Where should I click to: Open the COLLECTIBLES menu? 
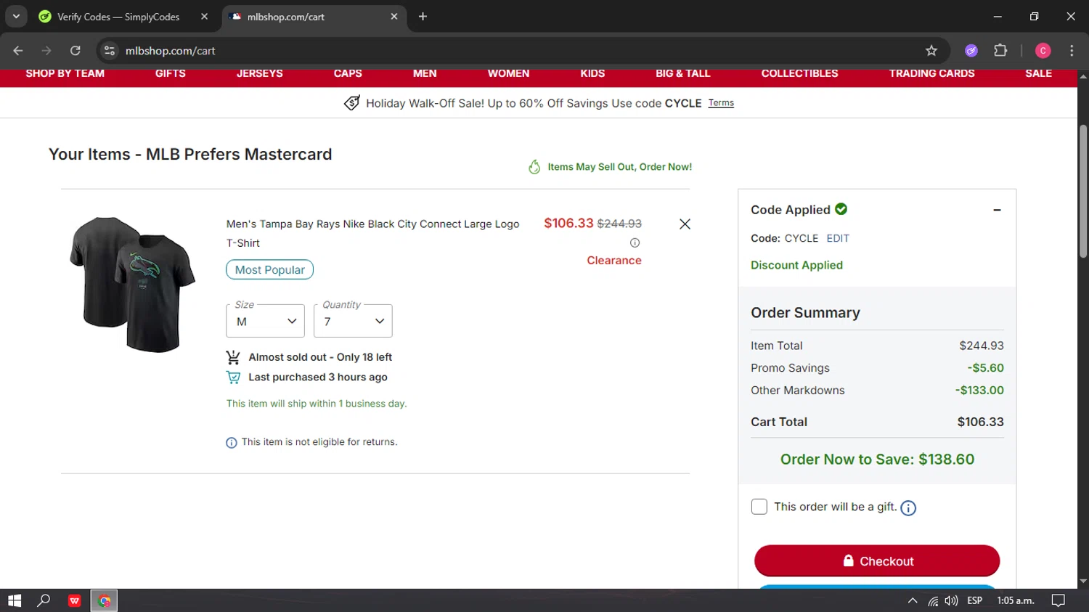(x=800, y=73)
